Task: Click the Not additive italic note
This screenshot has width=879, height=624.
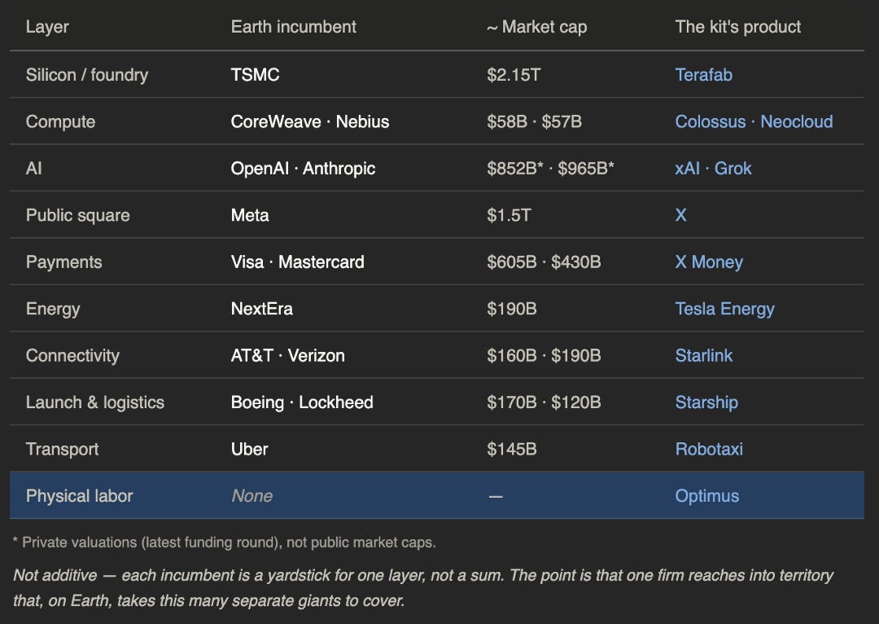Action: coord(423,587)
